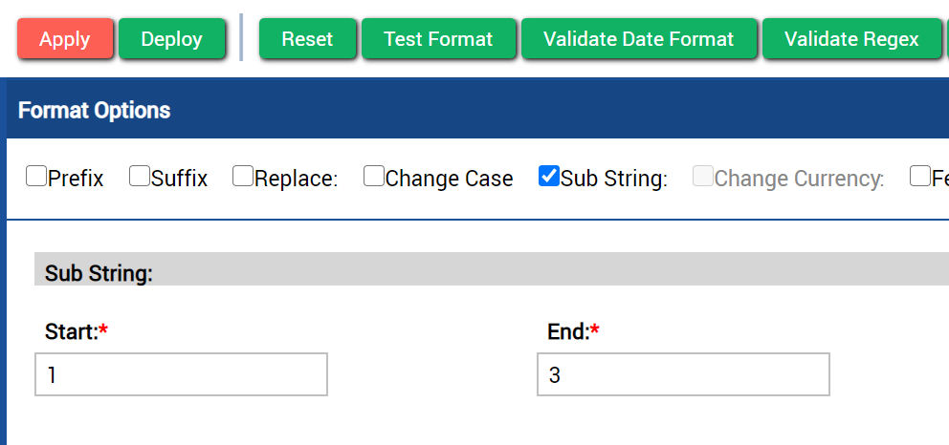
Task: Click the gray Sub String section bar
Action: pyautogui.click(x=492, y=269)
